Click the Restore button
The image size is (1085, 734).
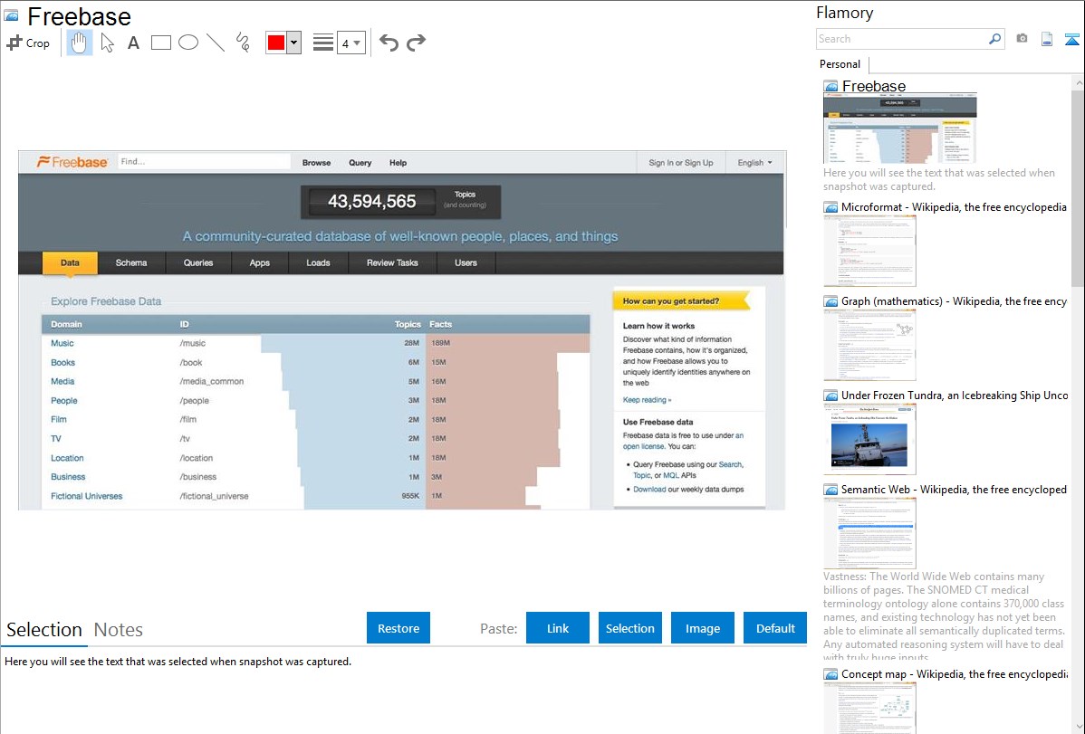click(x=398, y=628)
